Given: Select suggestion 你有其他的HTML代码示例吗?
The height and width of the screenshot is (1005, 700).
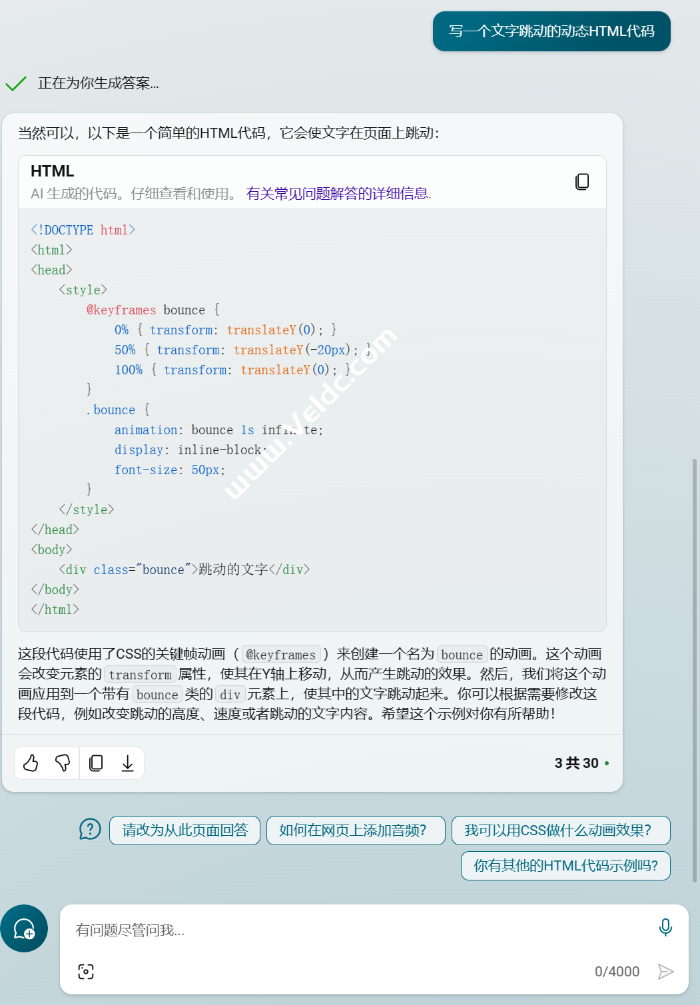Looking at the screenshot, I should [565, 866].
